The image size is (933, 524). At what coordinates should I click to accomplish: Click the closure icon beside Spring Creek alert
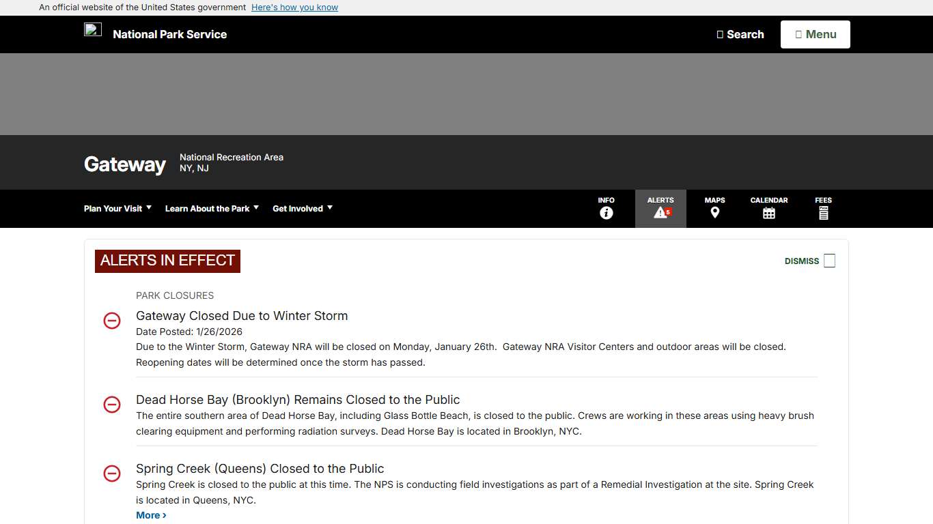point(112,474)
